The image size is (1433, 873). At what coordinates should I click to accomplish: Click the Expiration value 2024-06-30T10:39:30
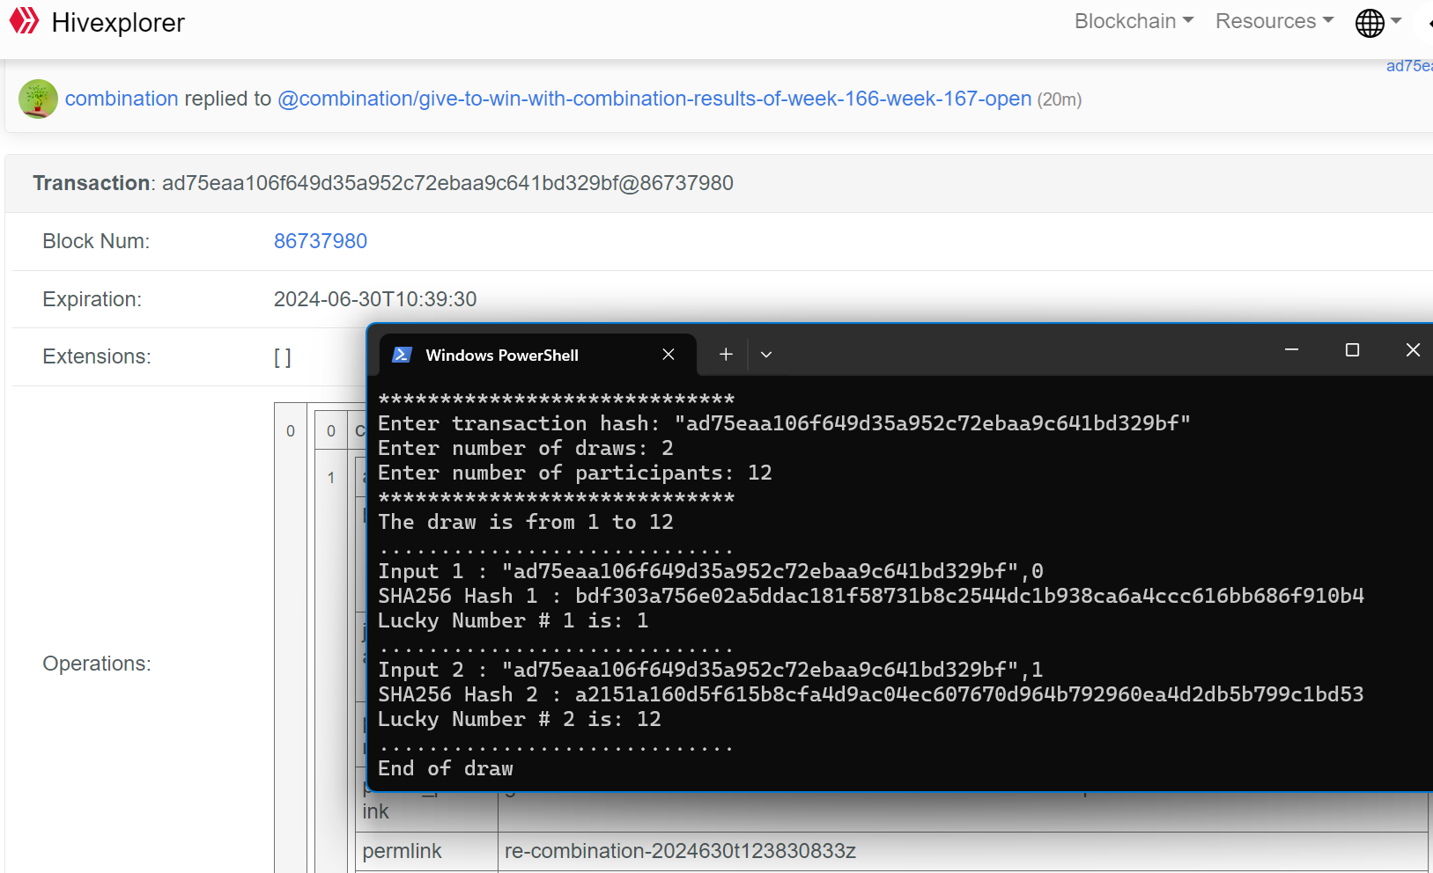pos(375,299)
